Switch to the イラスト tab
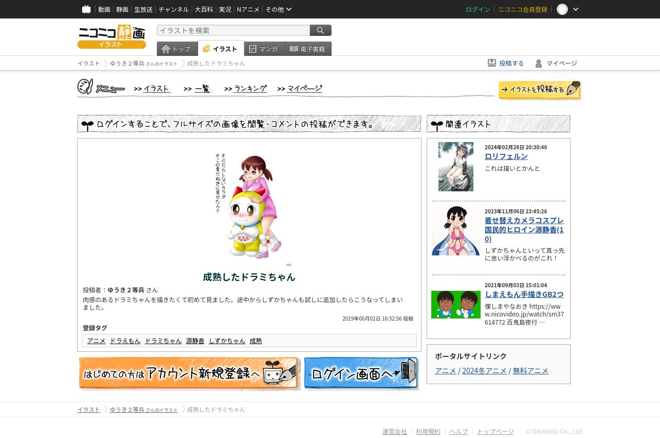This screenshot has height=438, width=660. pyautogui.click(x=221, y=48)
